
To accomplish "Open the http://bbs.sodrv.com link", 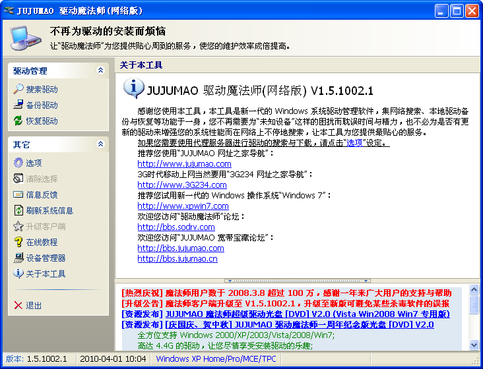I will pyautogui.click(x=176, y=227).
